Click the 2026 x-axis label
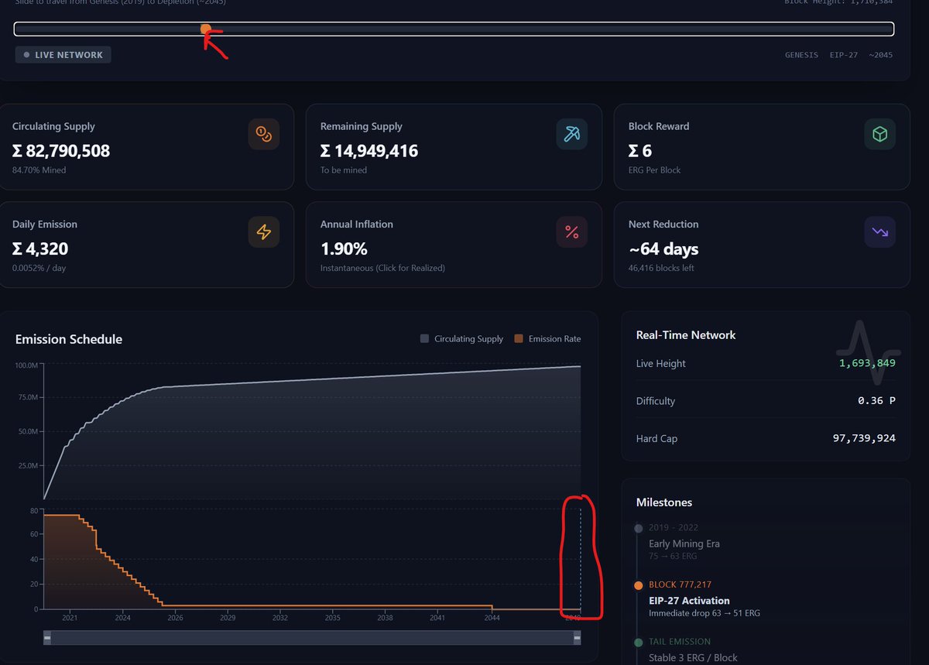This screenshot has width=929, height=665. tap(175, 618)
